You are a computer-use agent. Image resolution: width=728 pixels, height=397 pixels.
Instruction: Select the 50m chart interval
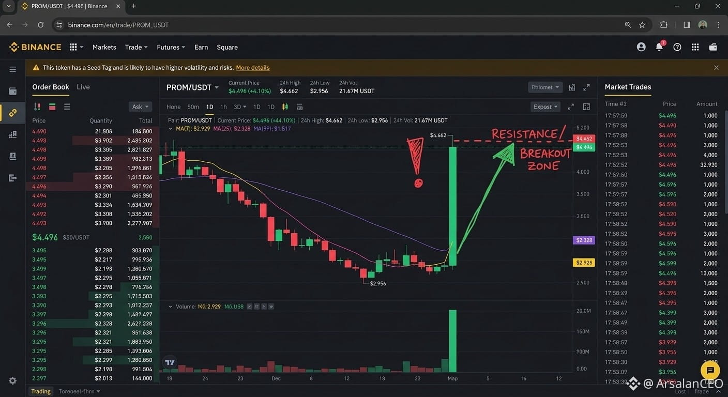(193, 107)
